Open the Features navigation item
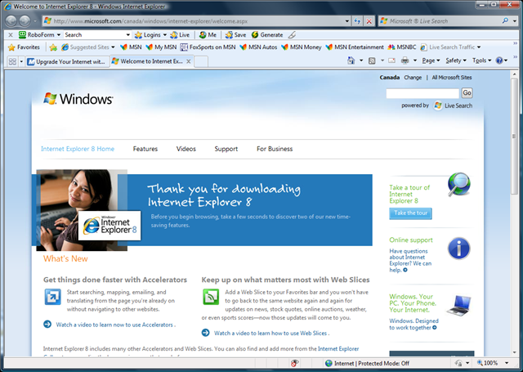523x372 pixels. tap(145, 149)
